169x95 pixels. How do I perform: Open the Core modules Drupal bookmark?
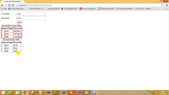click(x=16, y=9)
